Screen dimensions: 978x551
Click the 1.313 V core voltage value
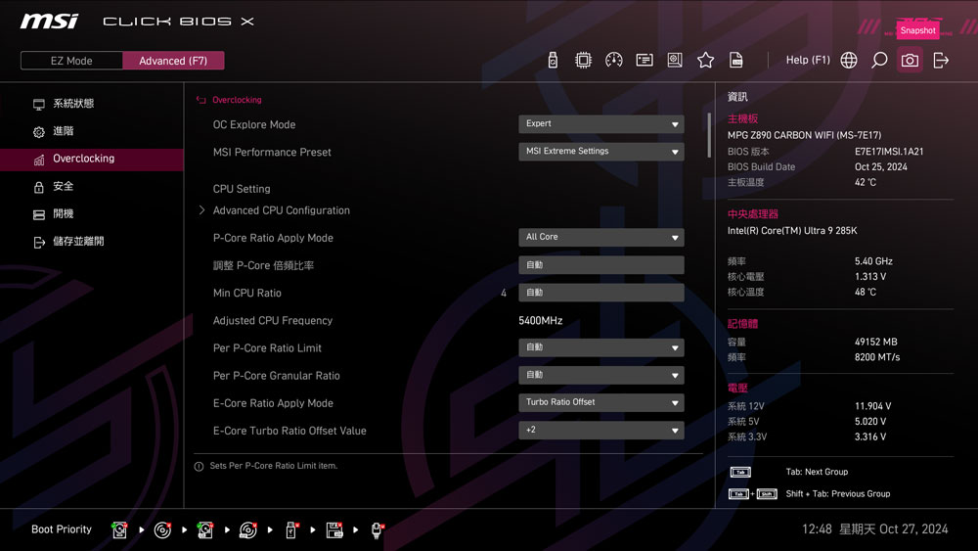point(870,276)
